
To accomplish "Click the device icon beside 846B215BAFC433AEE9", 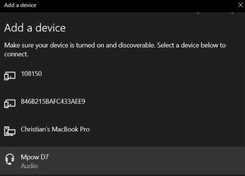I will click(10, 104).
